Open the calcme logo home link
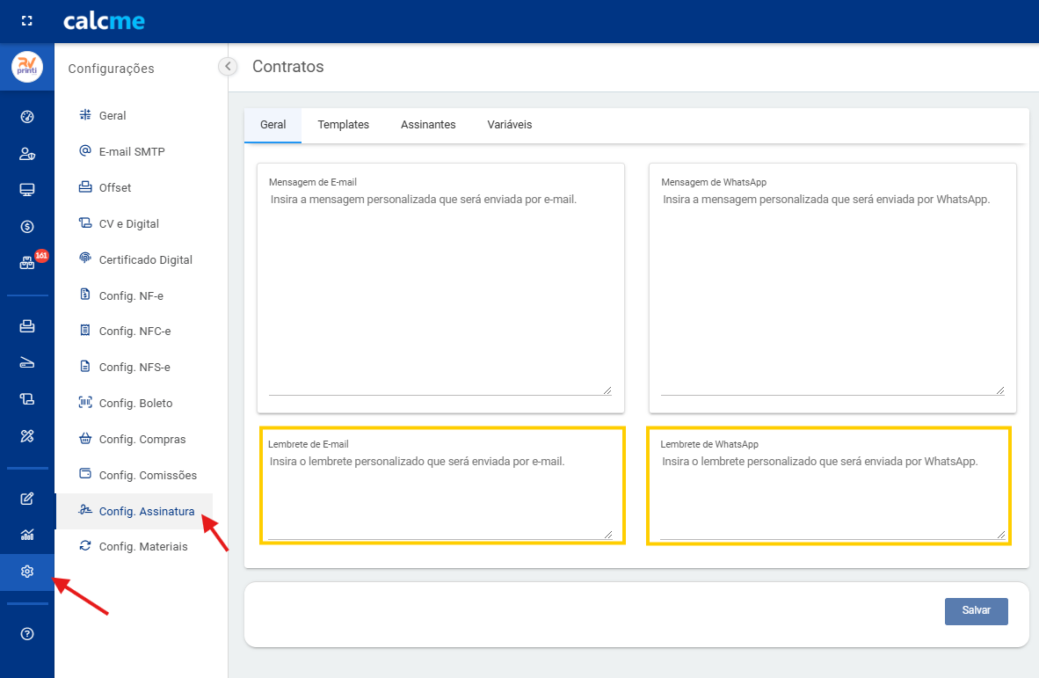1039x678 pixels. click(x=104, y=21)
